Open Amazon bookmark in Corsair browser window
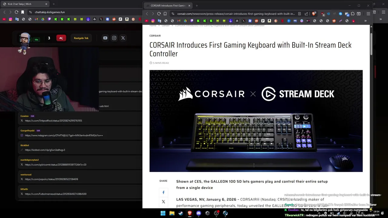The height and width of the screenshot is (218, 388). [269, 21]
